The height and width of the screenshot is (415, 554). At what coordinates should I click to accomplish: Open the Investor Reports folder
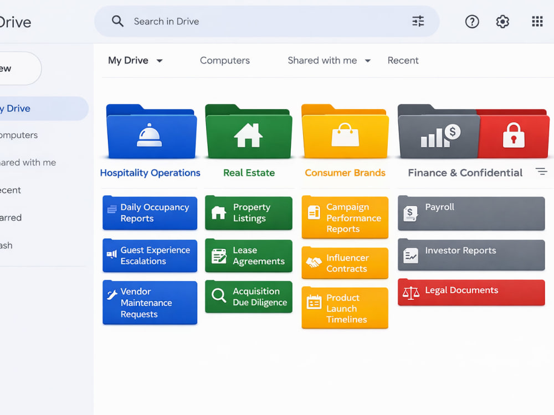coord(471,255)
